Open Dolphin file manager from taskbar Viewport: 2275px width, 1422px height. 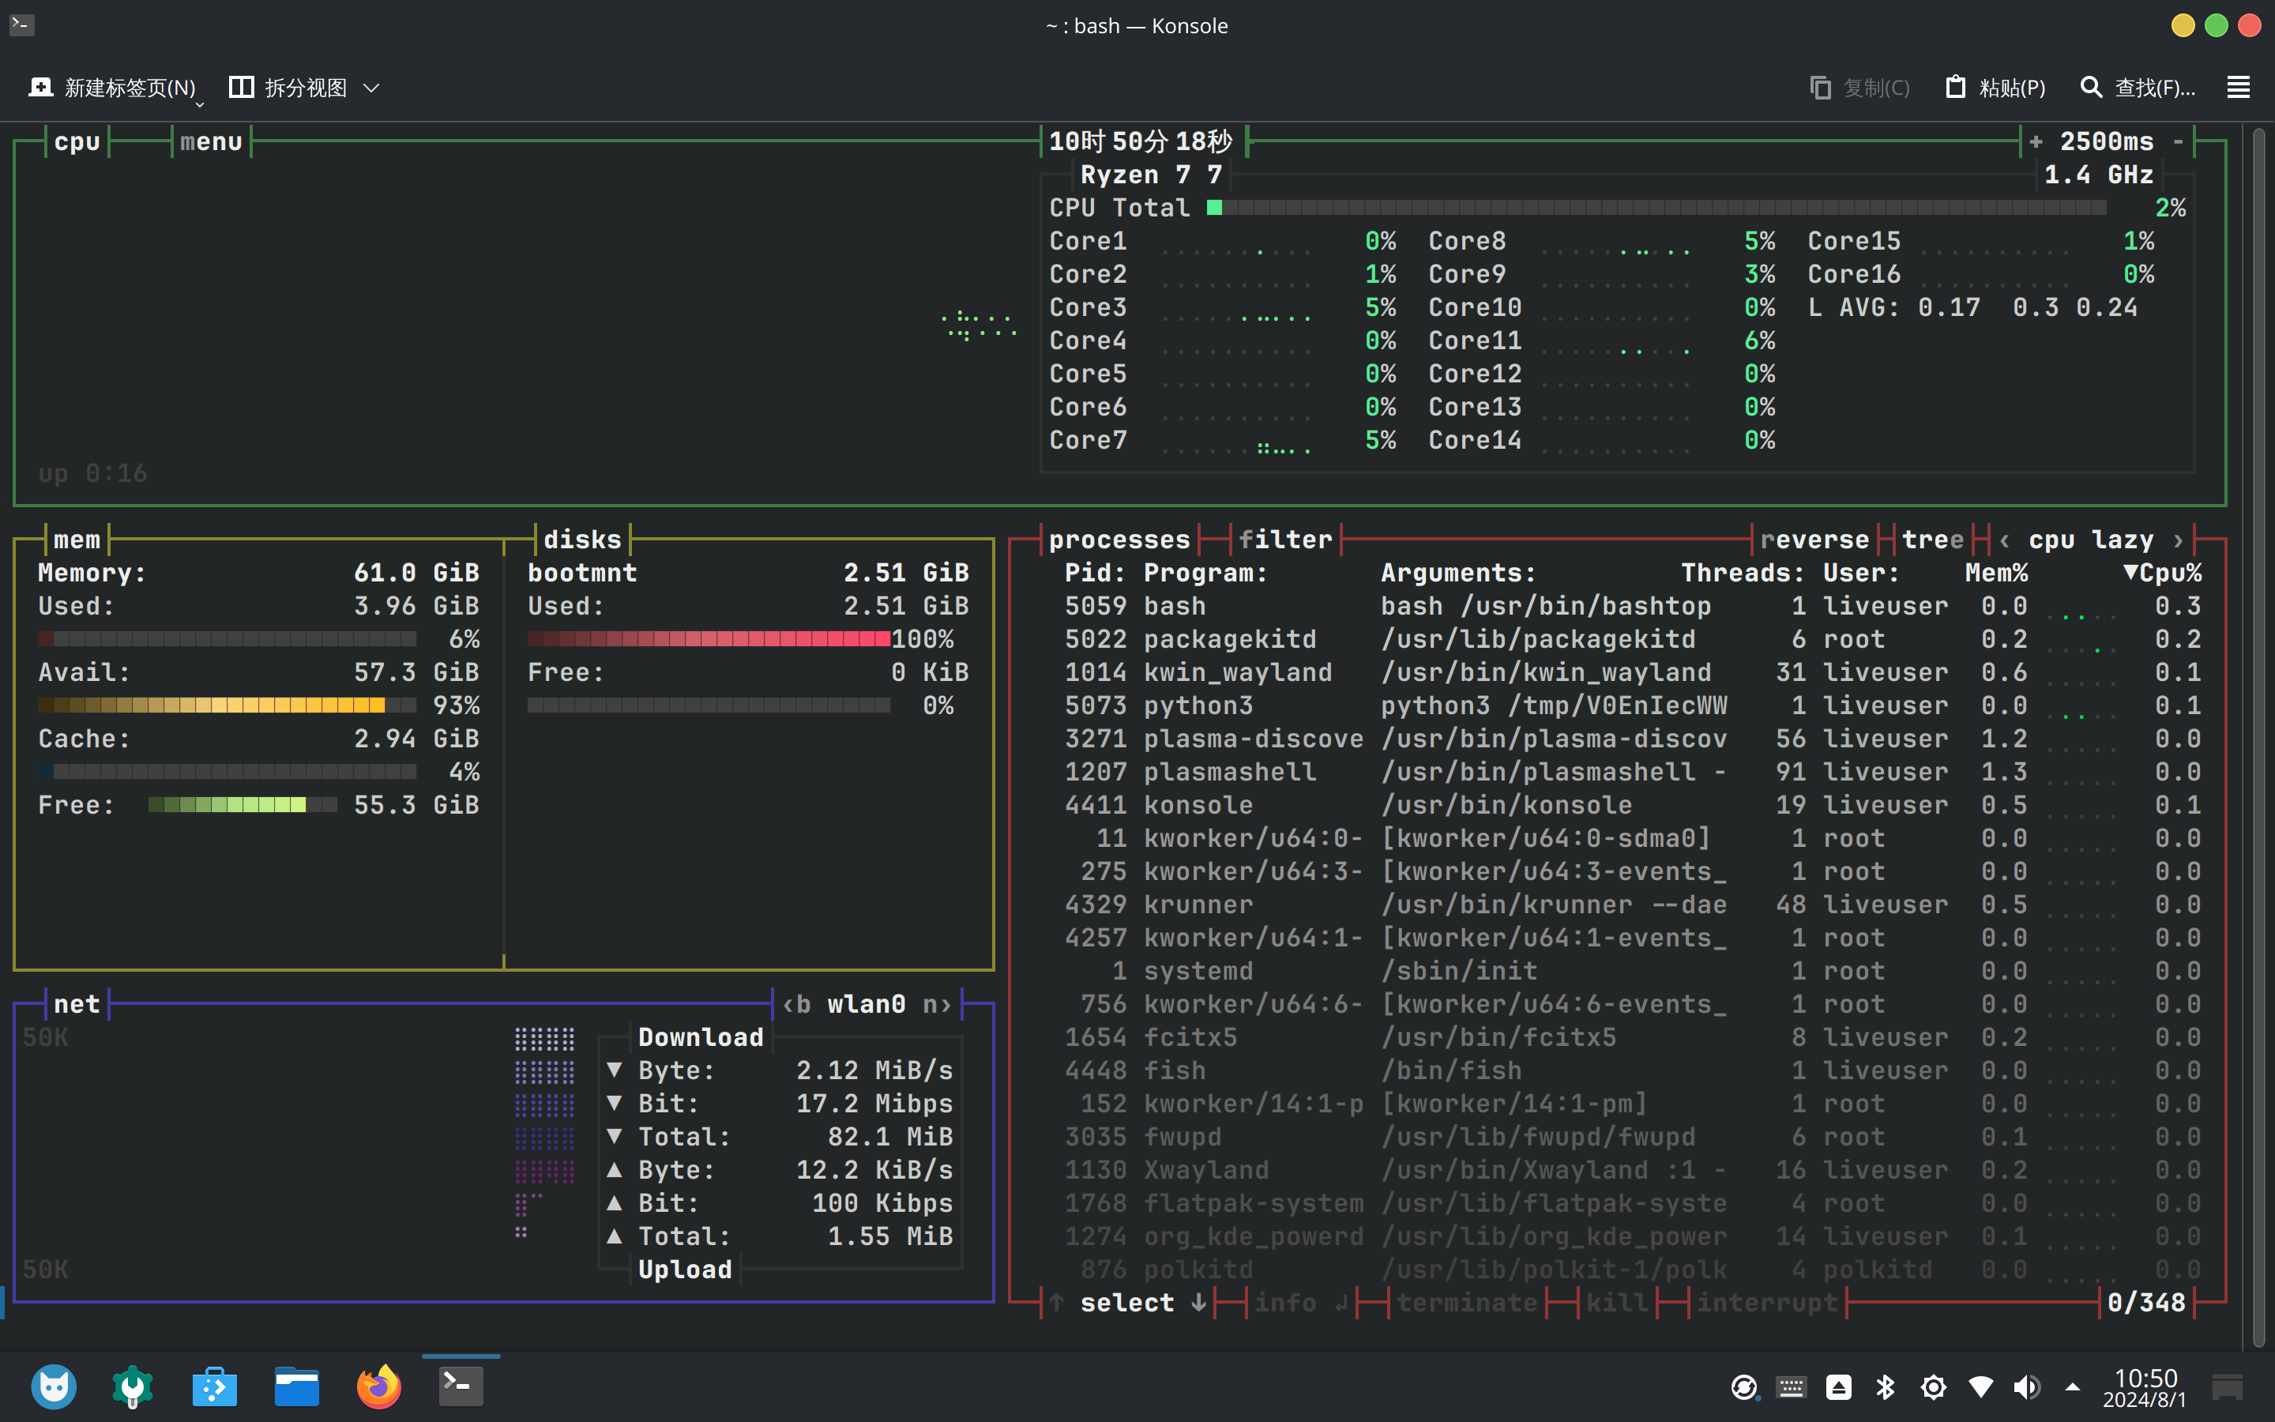tap(296, 1386)
